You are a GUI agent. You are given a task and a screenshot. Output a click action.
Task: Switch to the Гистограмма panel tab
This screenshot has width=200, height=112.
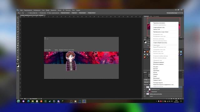tap(156, 16)
